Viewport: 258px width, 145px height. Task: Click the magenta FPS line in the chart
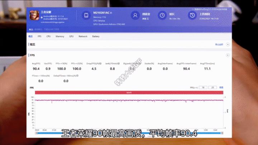coord(129,100)
